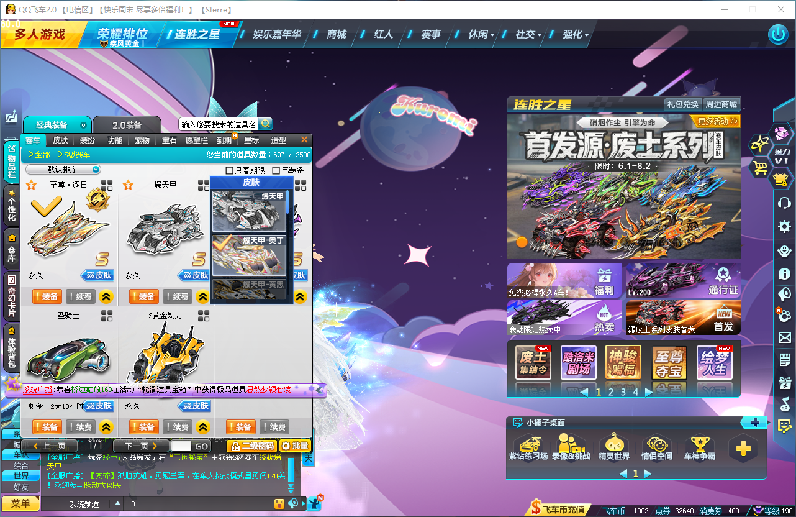Open the 菜单 button at bottom left
796x517 pixels.
click(20, 504)
